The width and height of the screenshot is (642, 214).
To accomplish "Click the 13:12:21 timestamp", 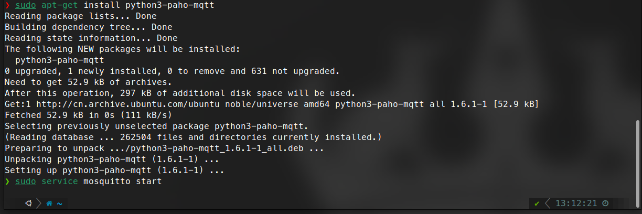I will 576,203.
